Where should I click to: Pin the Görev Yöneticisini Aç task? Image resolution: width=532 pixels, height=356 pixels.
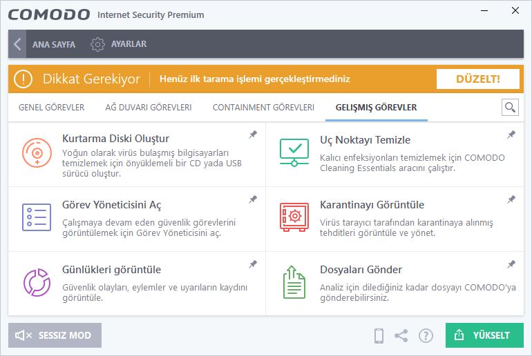253,199
